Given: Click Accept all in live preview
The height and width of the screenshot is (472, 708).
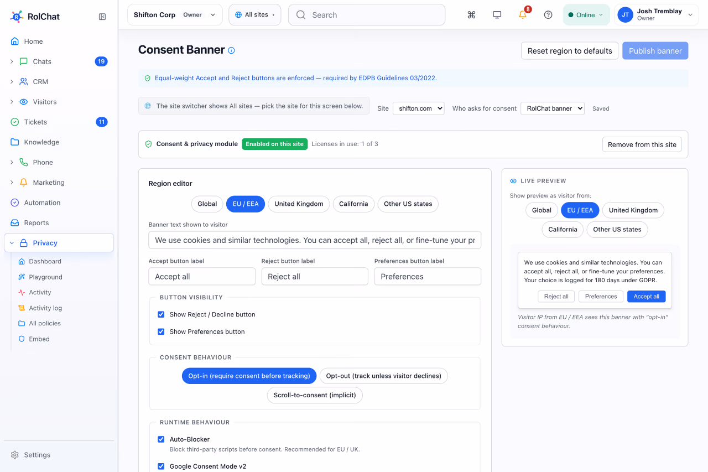Looking at the screenshot, I should click(x=646, y=297).
